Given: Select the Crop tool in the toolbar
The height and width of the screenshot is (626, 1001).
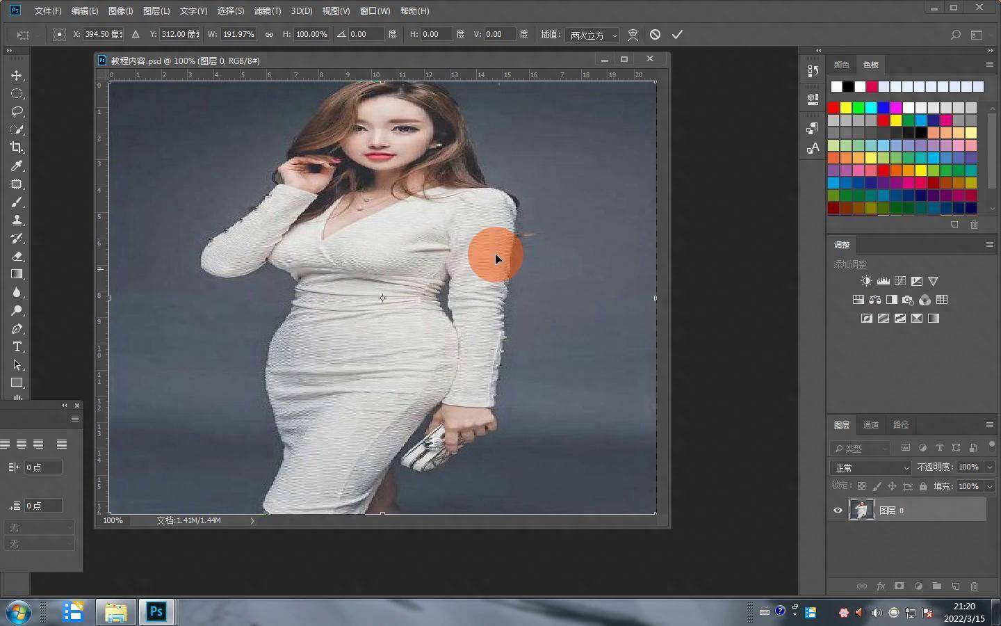Looking at the screenshot, I should pos(17,147).
